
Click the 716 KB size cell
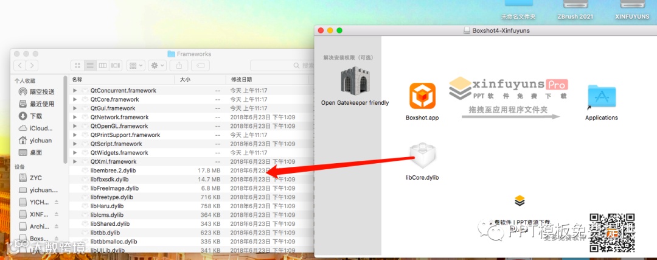[210, 197]
